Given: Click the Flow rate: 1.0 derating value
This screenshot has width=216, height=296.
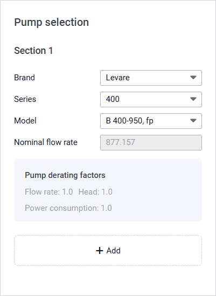Looking at the screenshot, I should pos(49,192).
